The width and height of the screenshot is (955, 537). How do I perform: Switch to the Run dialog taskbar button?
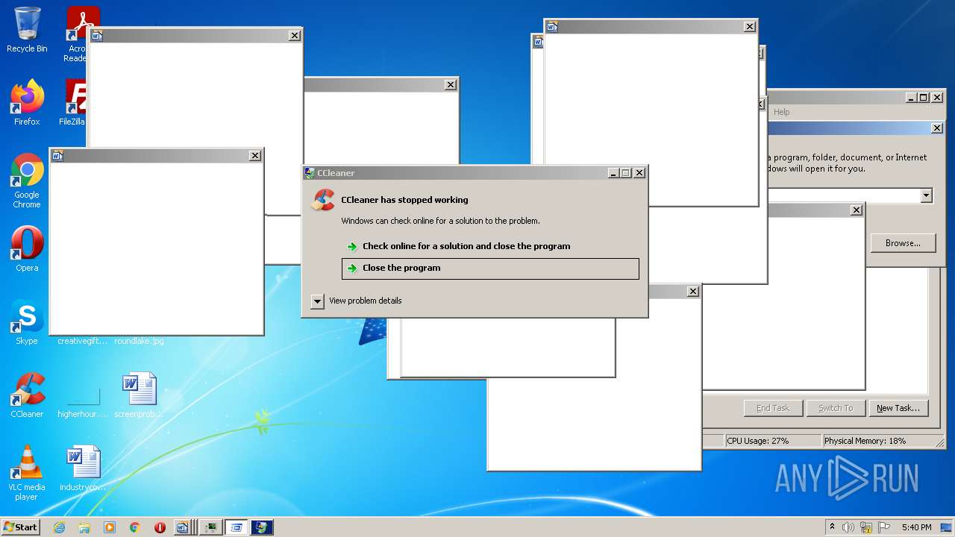(x=237, y=527)
